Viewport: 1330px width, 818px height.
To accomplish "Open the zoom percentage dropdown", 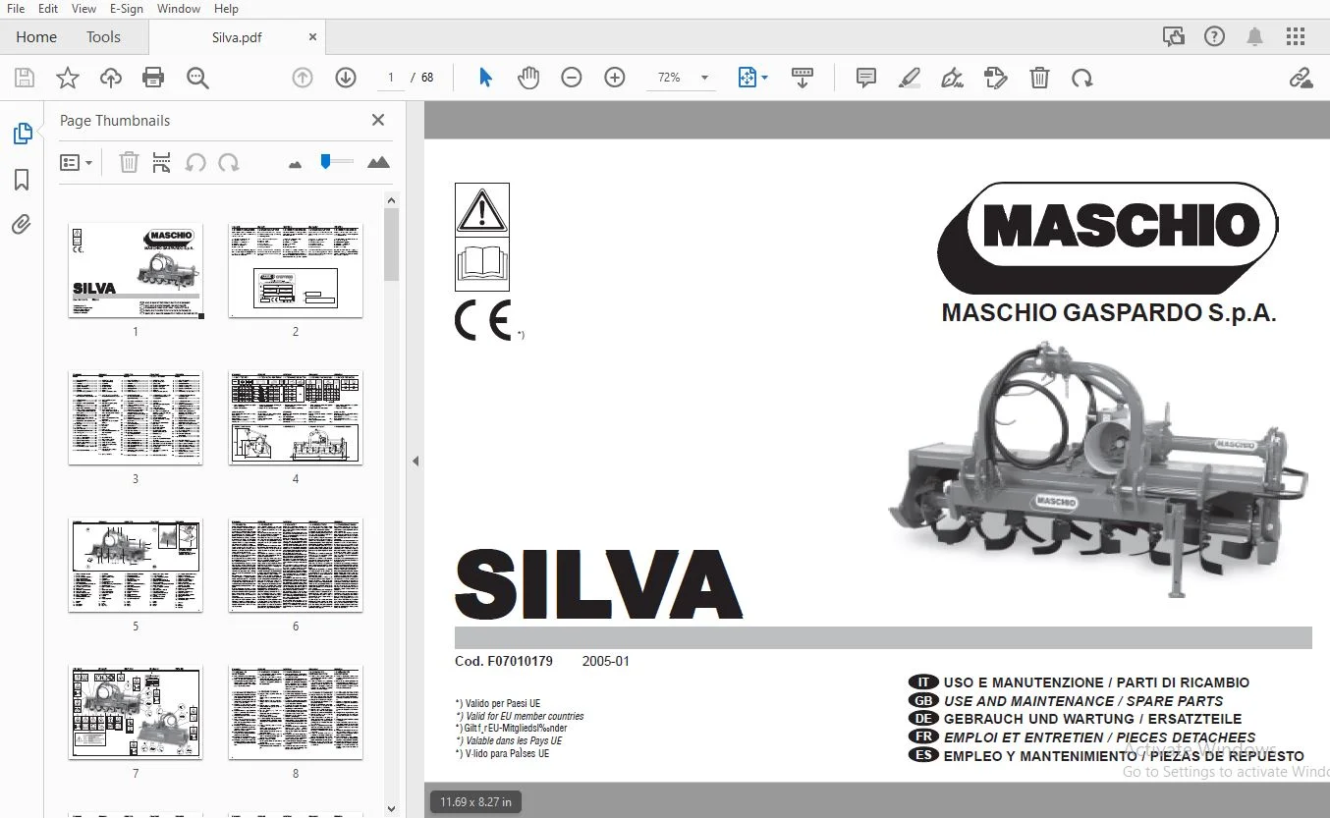I will (x=704, y=78).
